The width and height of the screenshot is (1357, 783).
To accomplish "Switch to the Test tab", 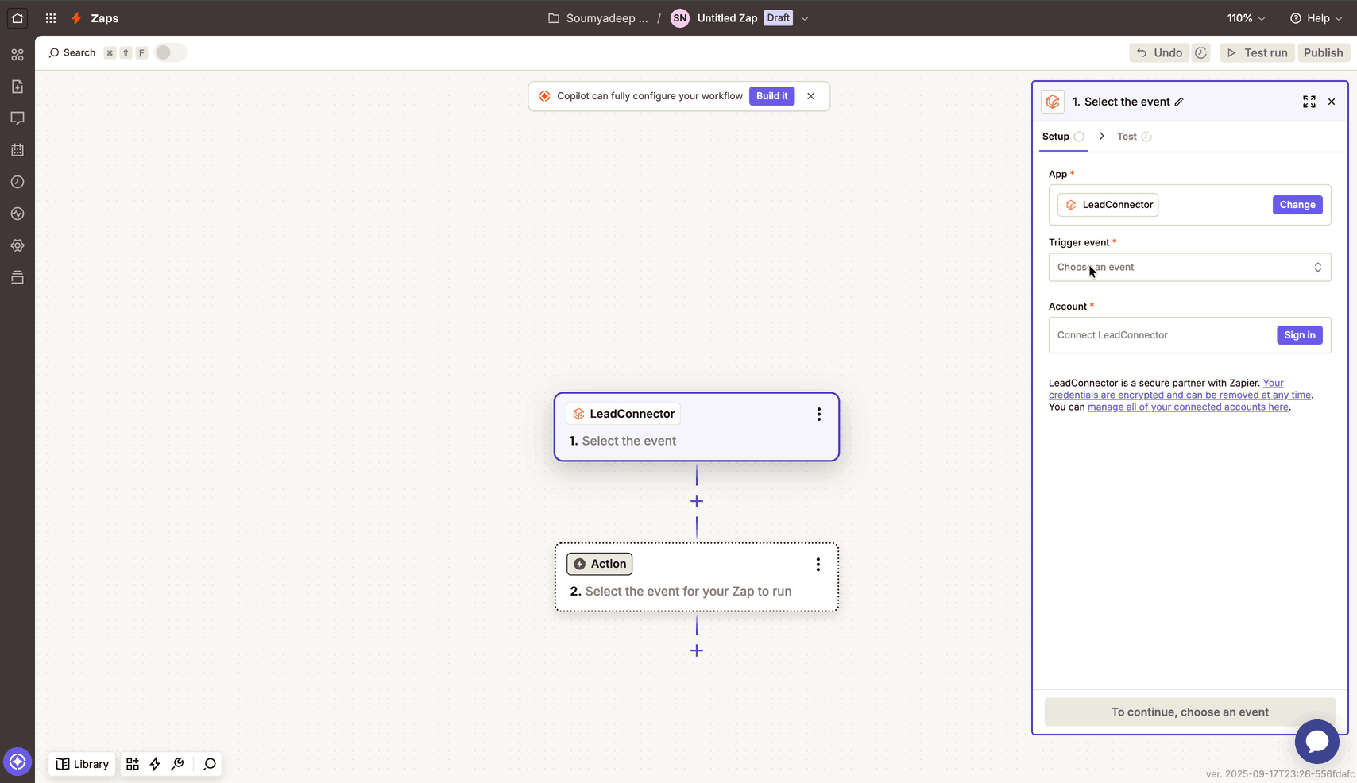I will [x=1127, y=137].
